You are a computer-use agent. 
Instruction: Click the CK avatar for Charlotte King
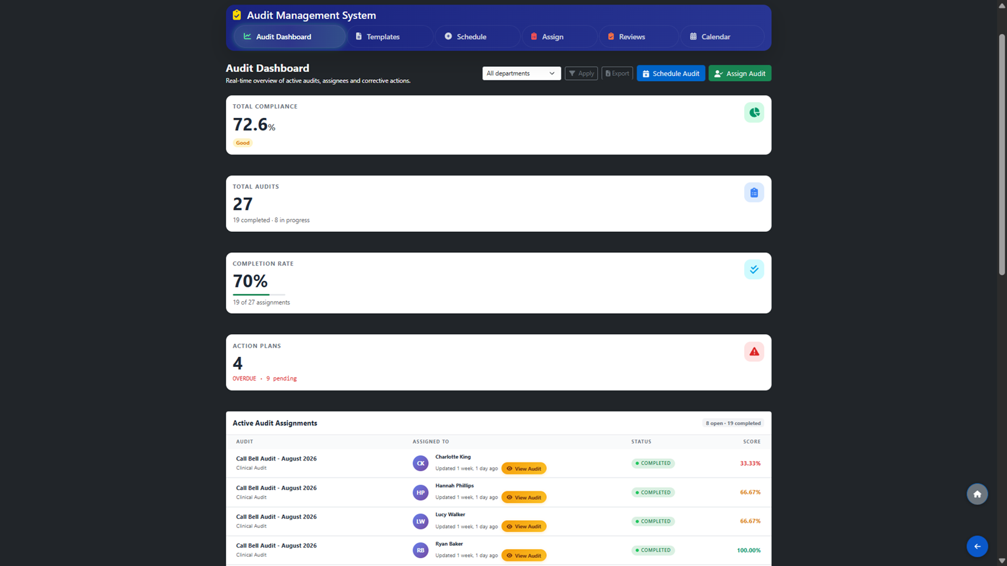click(420, 463)
